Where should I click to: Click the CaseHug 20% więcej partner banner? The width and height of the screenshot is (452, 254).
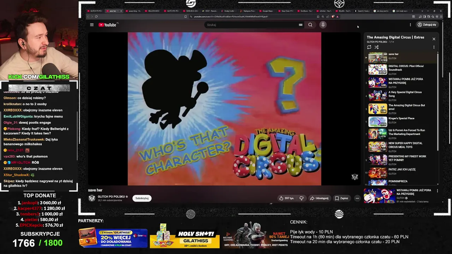click(113, 238)
